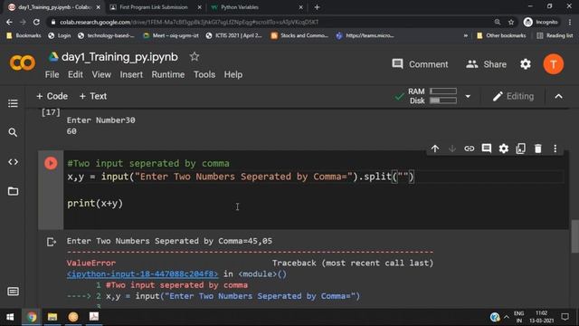Screen dimensions: 579x326
Task: Open the ipython-input traceback link
Action: 142,273
